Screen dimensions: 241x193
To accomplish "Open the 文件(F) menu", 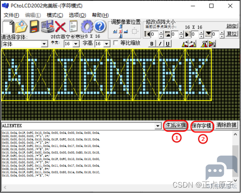I will (x=11, y=15).
